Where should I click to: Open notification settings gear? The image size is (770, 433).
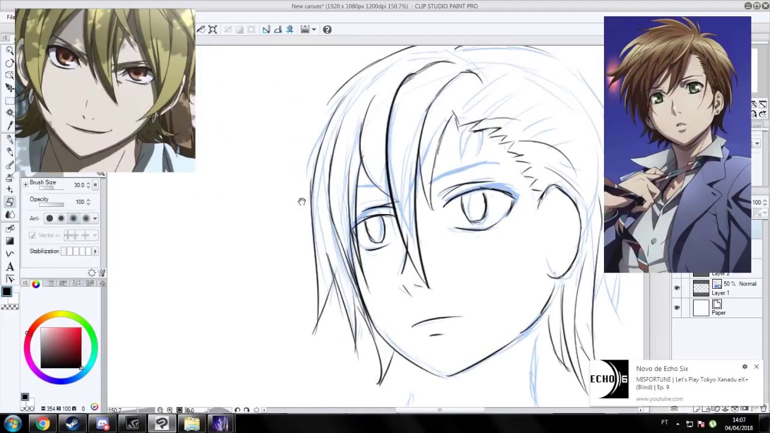[745, 367]
